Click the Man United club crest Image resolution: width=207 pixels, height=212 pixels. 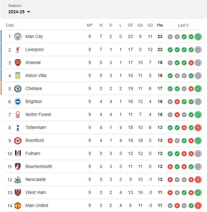point(18,206)
